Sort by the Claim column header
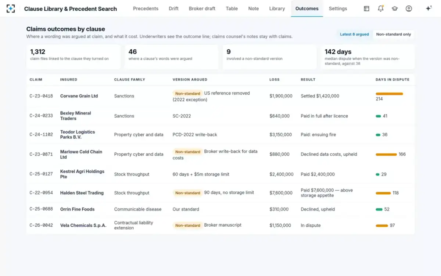The image size is (441, 276). pos(36,79)
